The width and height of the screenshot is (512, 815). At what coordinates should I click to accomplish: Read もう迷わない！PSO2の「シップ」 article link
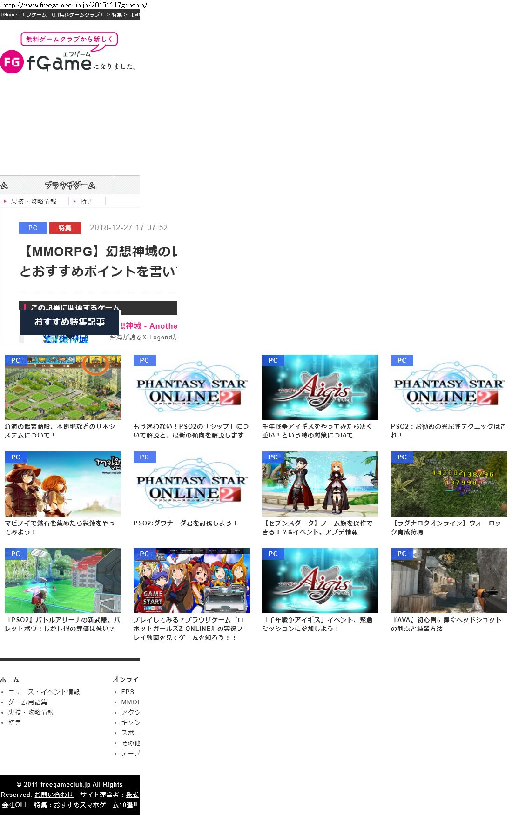click(x=191, y=431)
